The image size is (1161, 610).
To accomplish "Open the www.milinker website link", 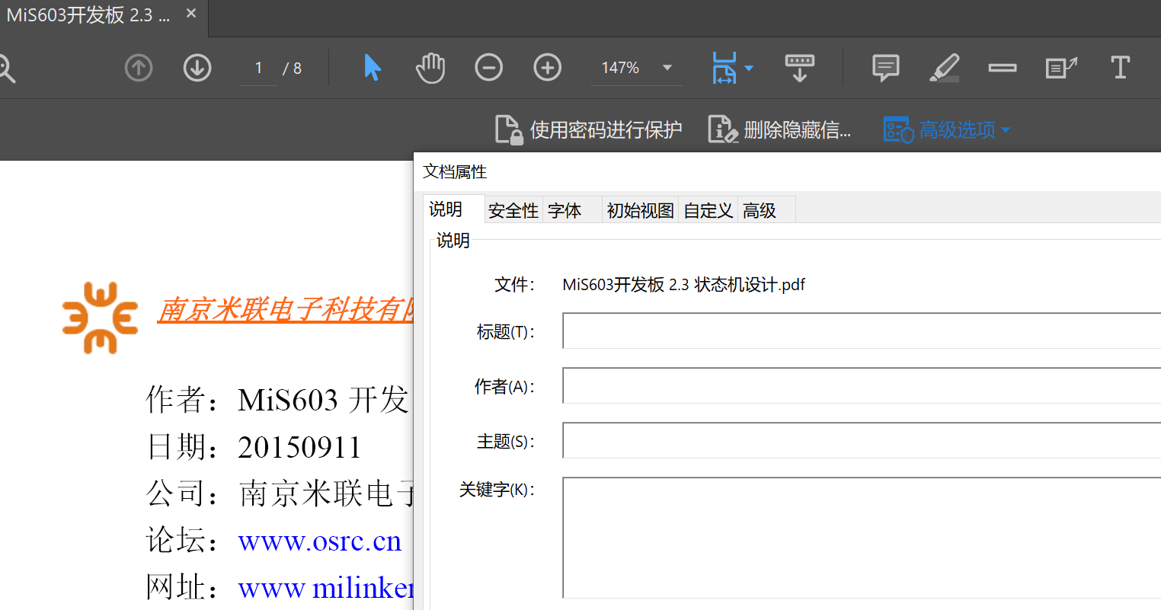I will (x=325, y=588).
